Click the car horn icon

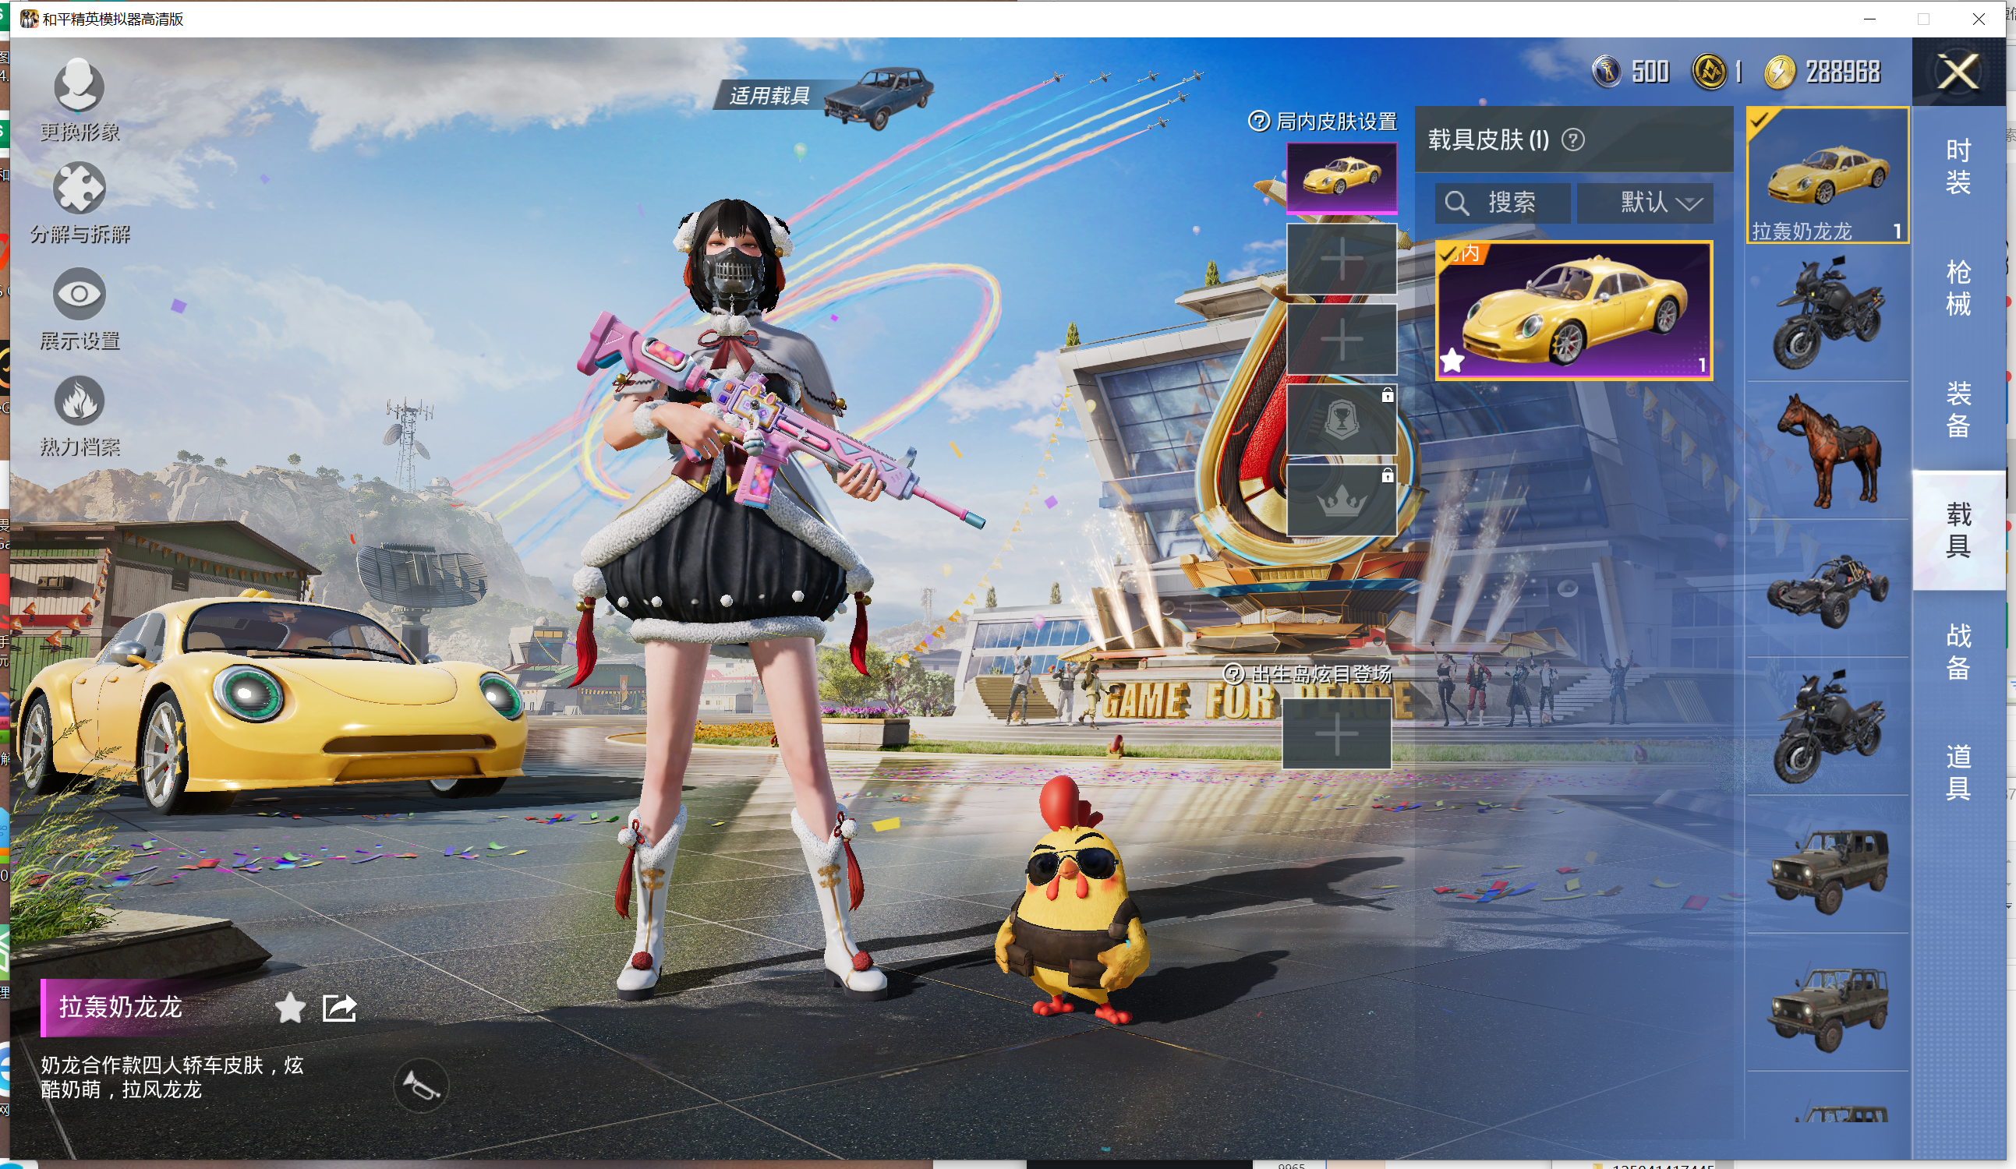(x=421, y=1086)
